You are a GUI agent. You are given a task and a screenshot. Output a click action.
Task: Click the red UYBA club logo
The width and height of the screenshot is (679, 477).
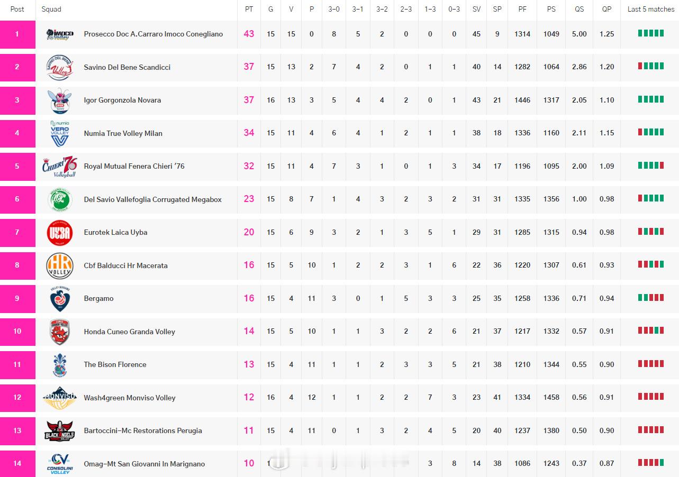click(60, 233)
